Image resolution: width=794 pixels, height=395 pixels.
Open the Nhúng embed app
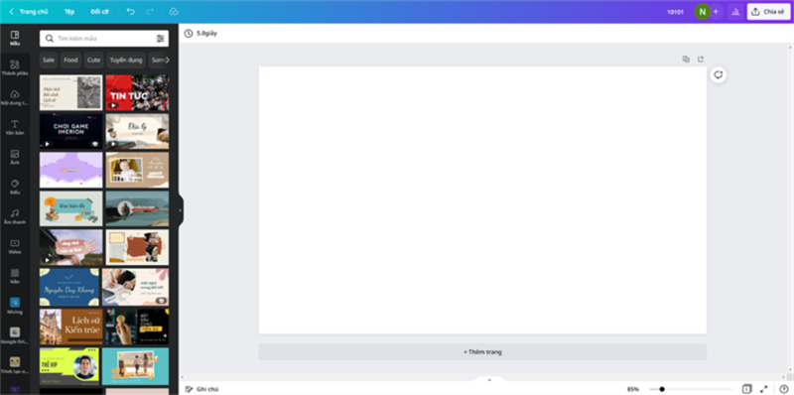click(x=15, y=306)
